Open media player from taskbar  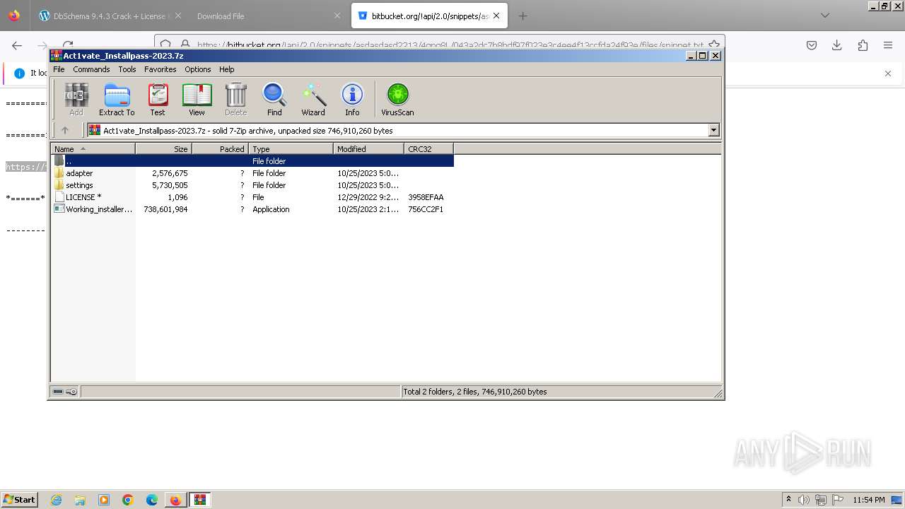(104, 500)
